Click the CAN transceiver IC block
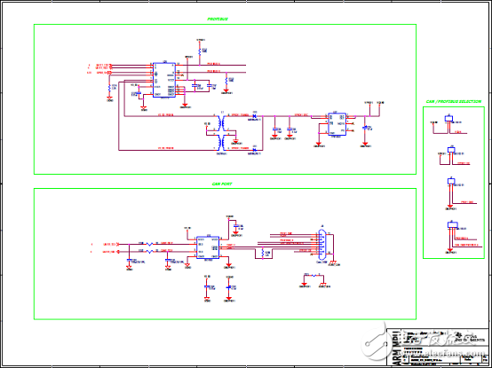 (x=208, y=247)
